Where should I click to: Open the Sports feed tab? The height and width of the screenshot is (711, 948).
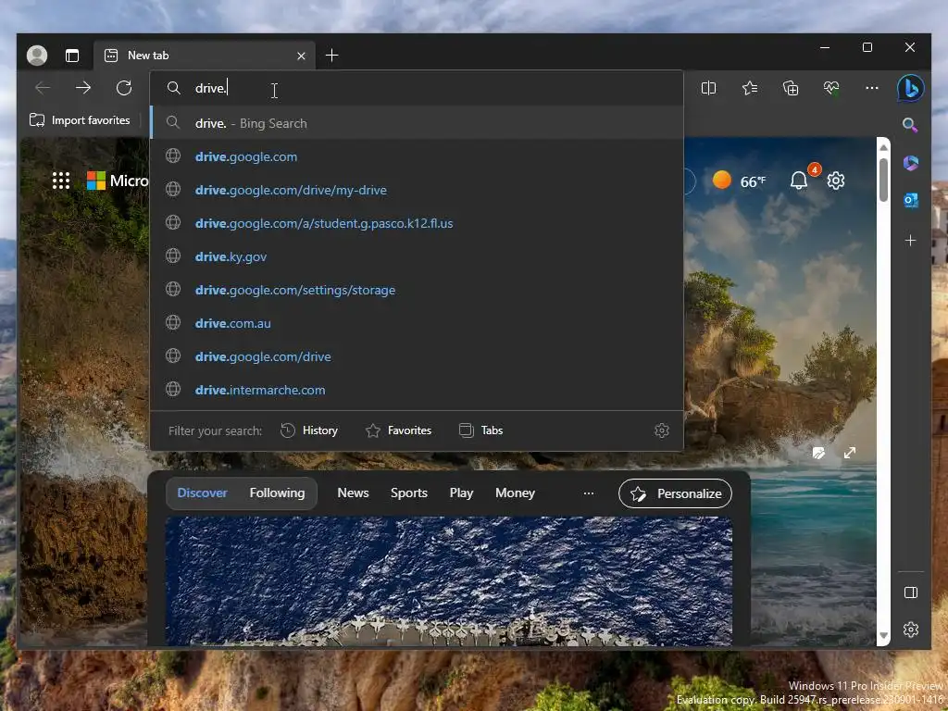click(x=408, y=493)
